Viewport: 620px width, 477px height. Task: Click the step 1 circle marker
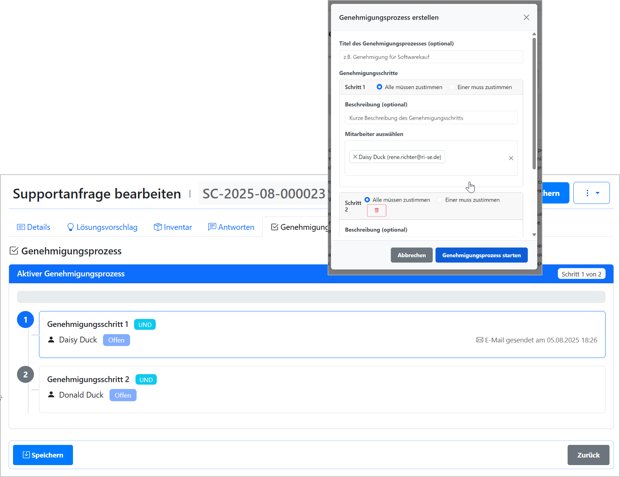pos(25,320)
